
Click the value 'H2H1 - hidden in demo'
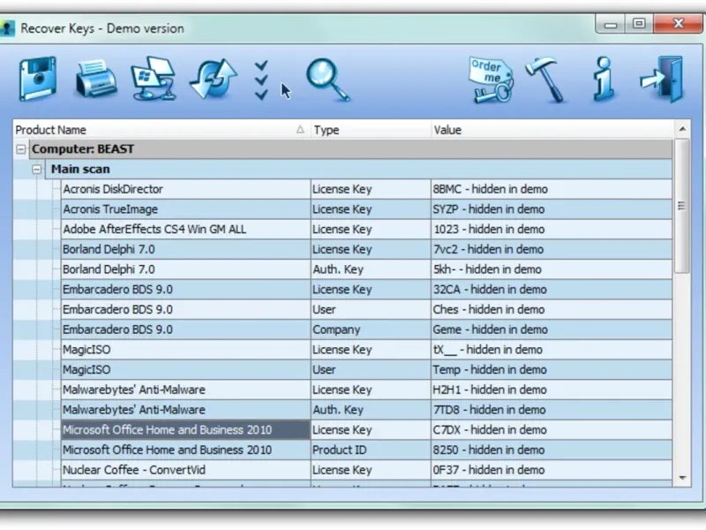pos(490,390)
